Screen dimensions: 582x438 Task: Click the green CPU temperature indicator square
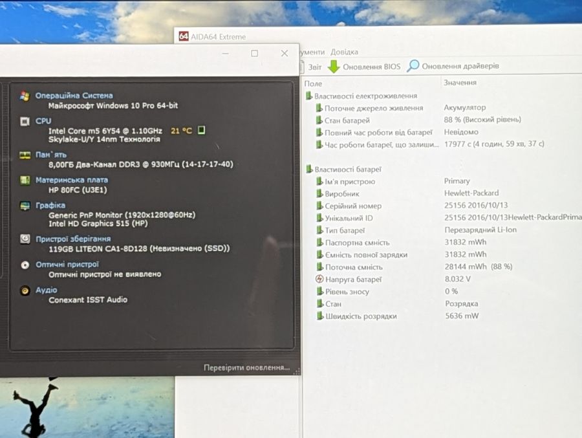click(201, 130)
